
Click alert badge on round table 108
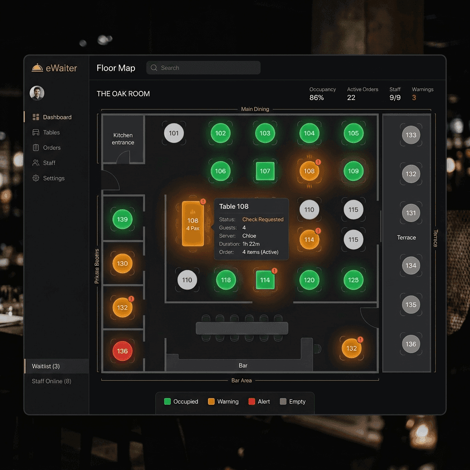tap(318, 162)
